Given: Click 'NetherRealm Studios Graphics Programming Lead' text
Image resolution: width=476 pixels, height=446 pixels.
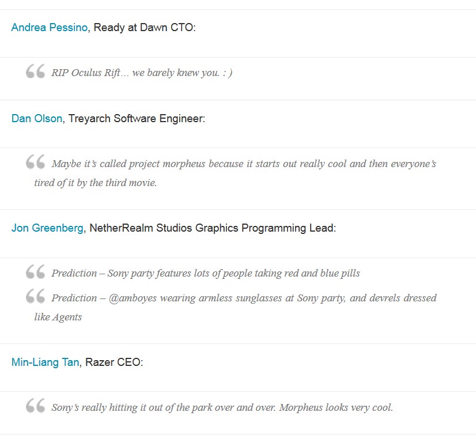Looking at the screenshot, I should tap(212, 228).
